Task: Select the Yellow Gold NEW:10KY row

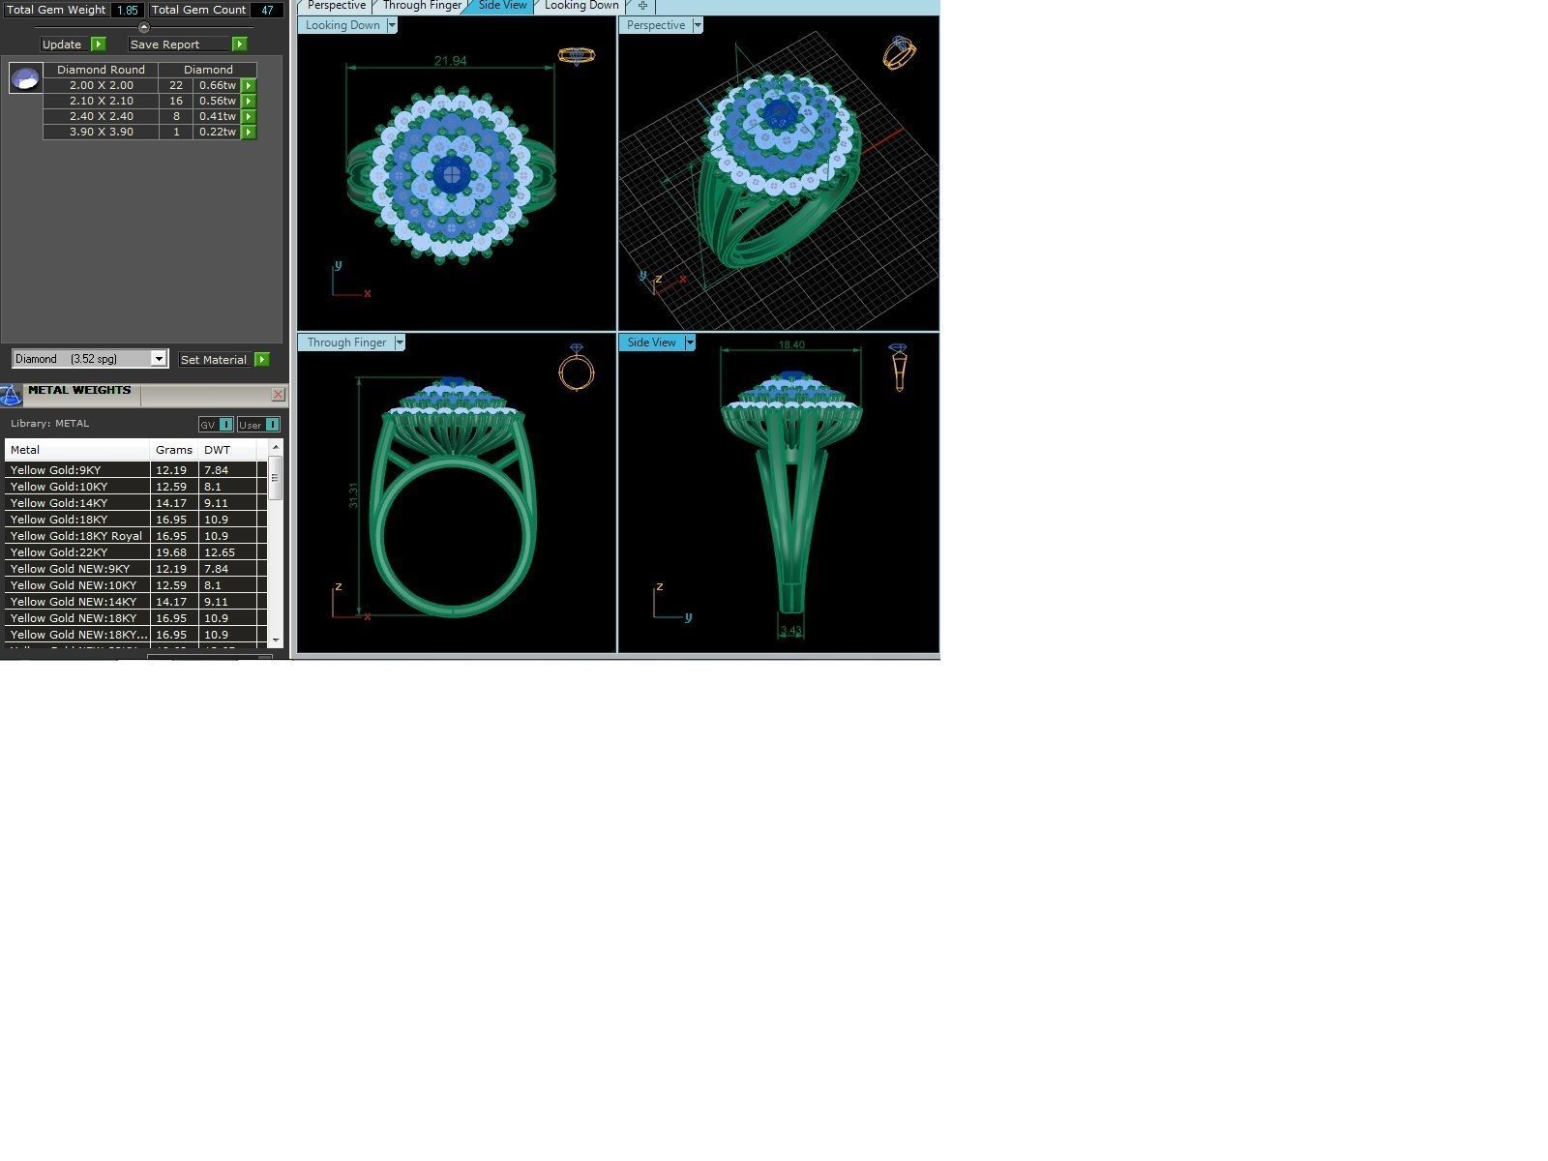Action: click(135, 585)
